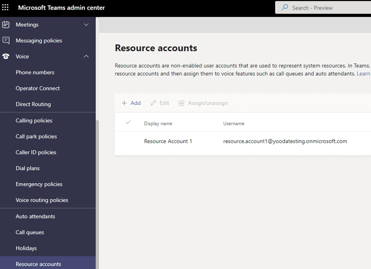
Task: Click the pencil icon beside Edit
Action: coord(153,103)
